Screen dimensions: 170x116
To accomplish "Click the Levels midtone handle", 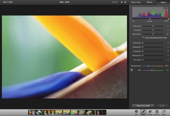I will click(150, 19).
